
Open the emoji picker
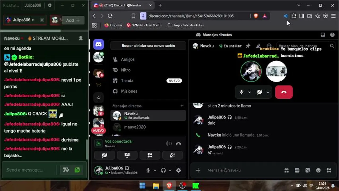(318, 170)
